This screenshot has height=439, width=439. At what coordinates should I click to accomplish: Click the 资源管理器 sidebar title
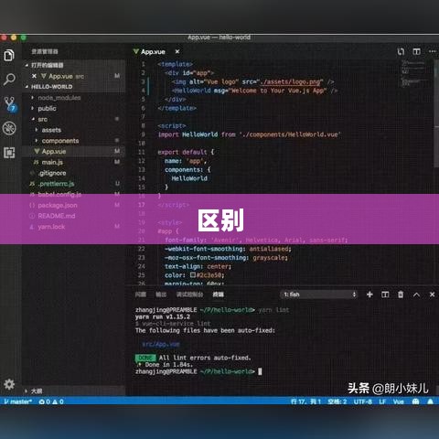pos(45,51)
